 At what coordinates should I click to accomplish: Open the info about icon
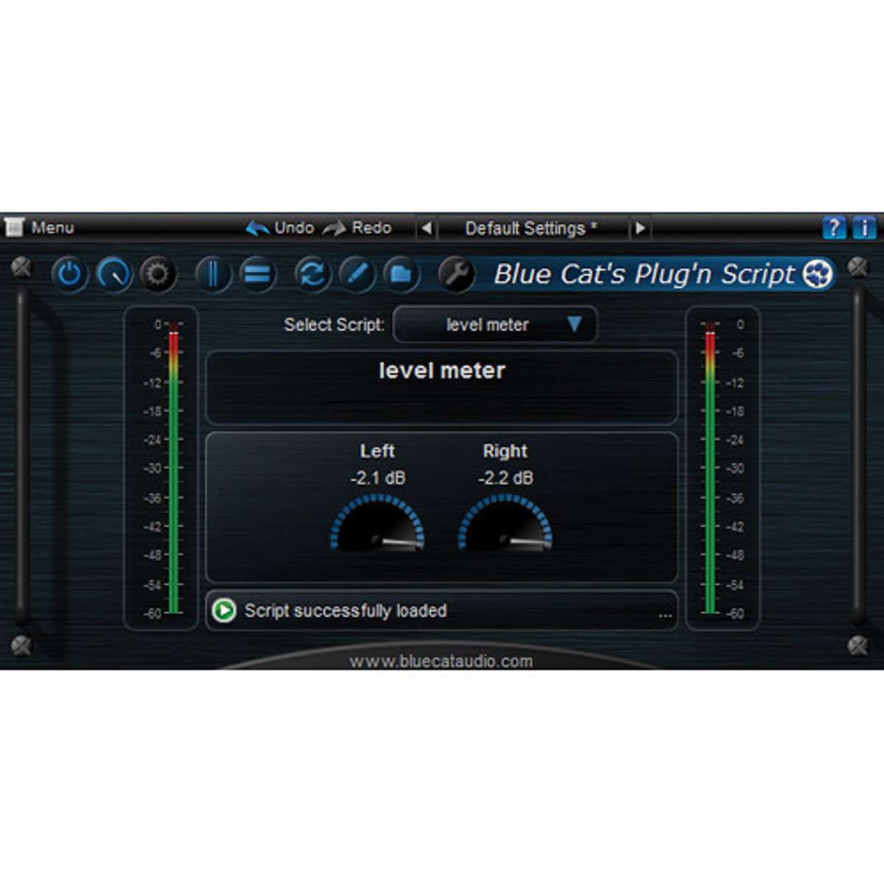(864, 228)
